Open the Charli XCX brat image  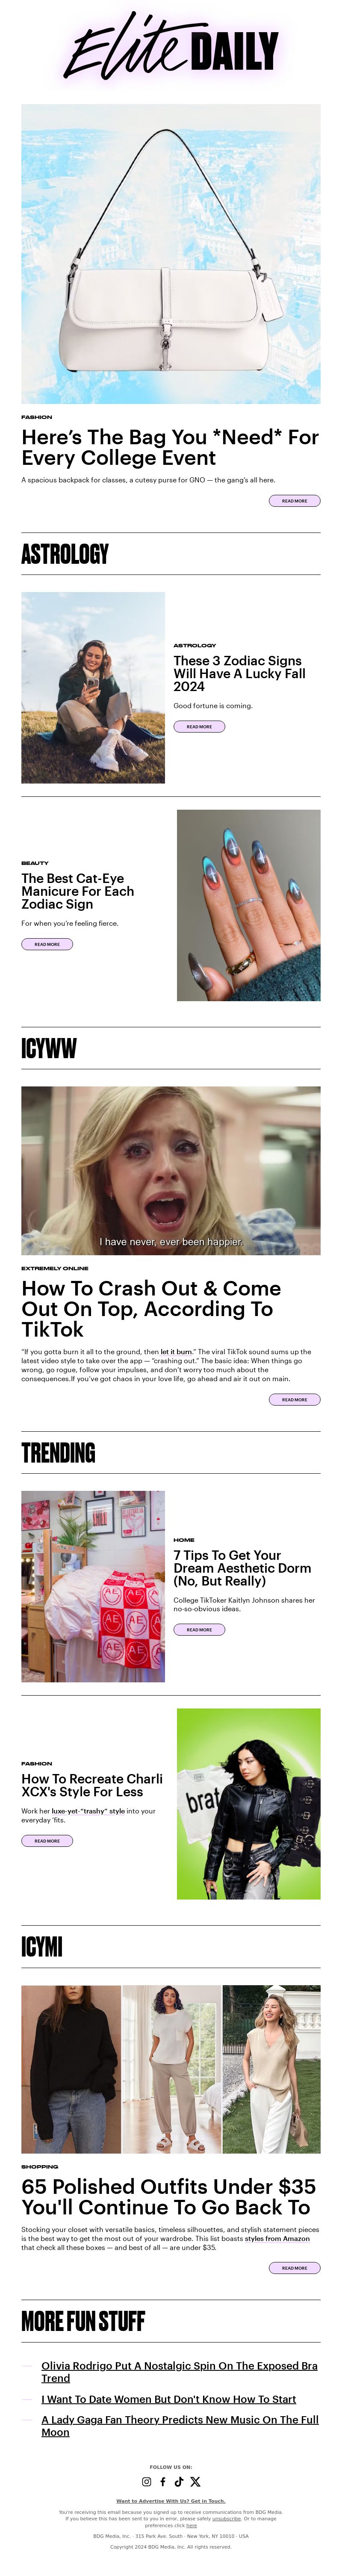(249, 1804)
